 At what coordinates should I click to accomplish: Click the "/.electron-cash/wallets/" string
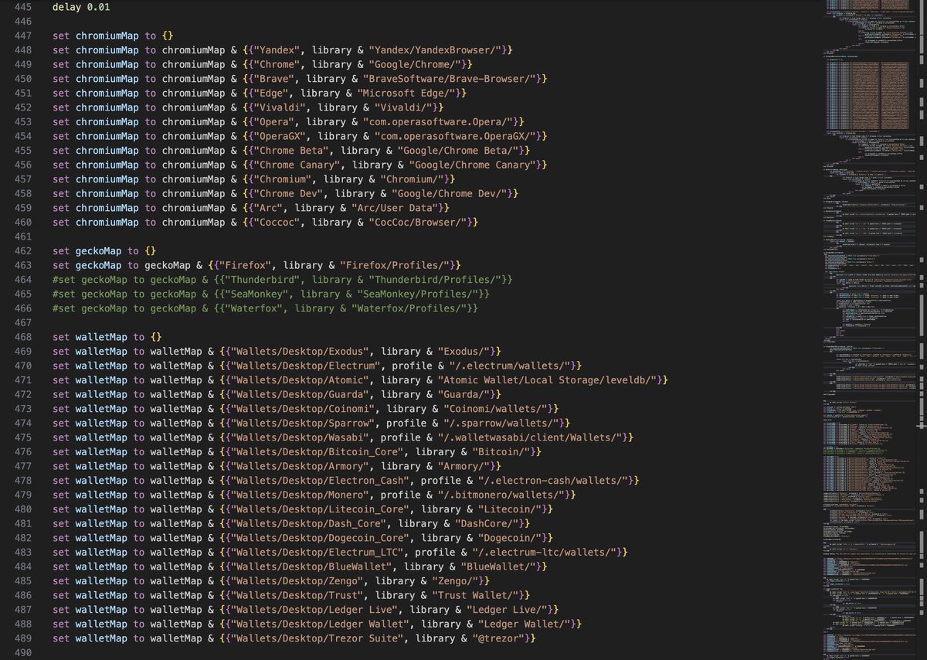(552, 481)
